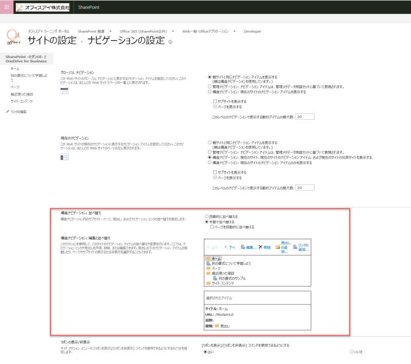
Task: Click the pencil icon for リンクの編集
Action: pos(8,111)
